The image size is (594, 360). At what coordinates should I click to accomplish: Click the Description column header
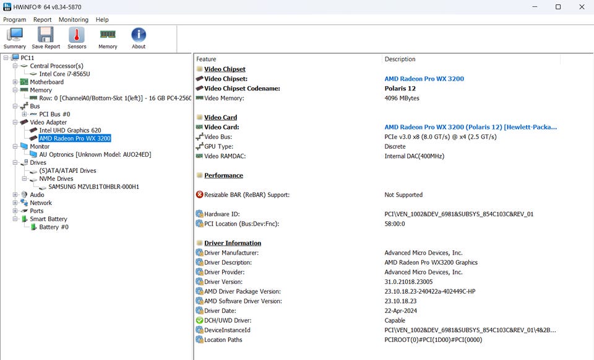click(400, 59)
